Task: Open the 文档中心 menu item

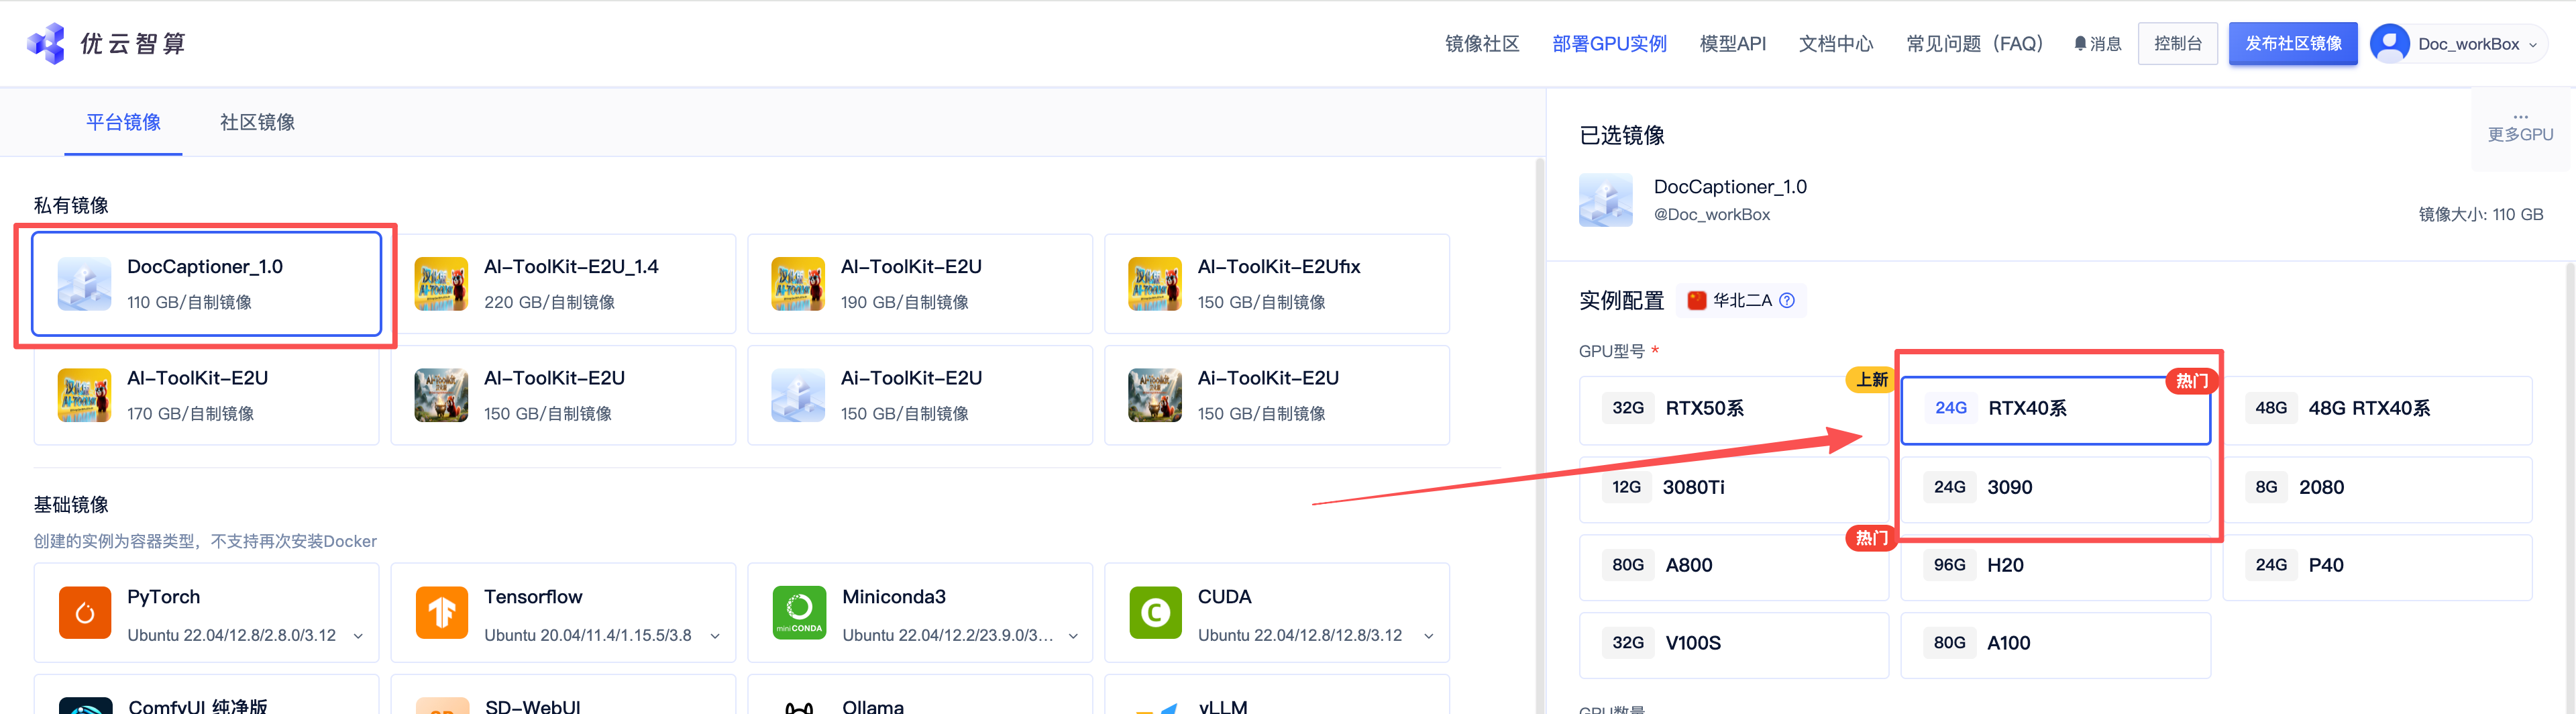Action: point(1835,43)
